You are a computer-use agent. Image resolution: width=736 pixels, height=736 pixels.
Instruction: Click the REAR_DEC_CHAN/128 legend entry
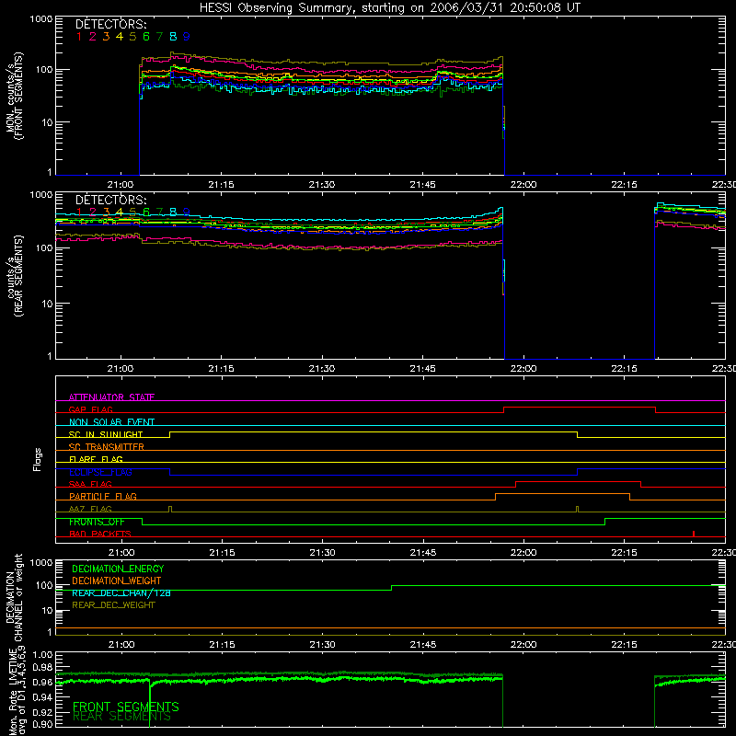(121, 592)
